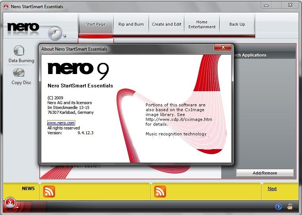Open the Data Burning icon

pyautogui.click(x=19, y=51)
